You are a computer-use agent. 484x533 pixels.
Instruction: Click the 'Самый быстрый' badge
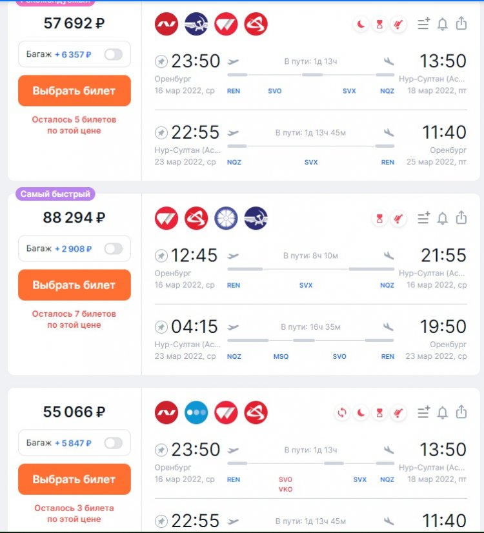pos(55,194)
